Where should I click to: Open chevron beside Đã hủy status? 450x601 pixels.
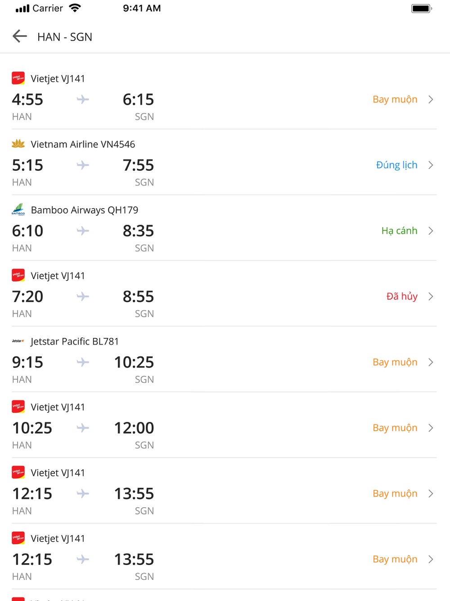[x=431, y=296]
